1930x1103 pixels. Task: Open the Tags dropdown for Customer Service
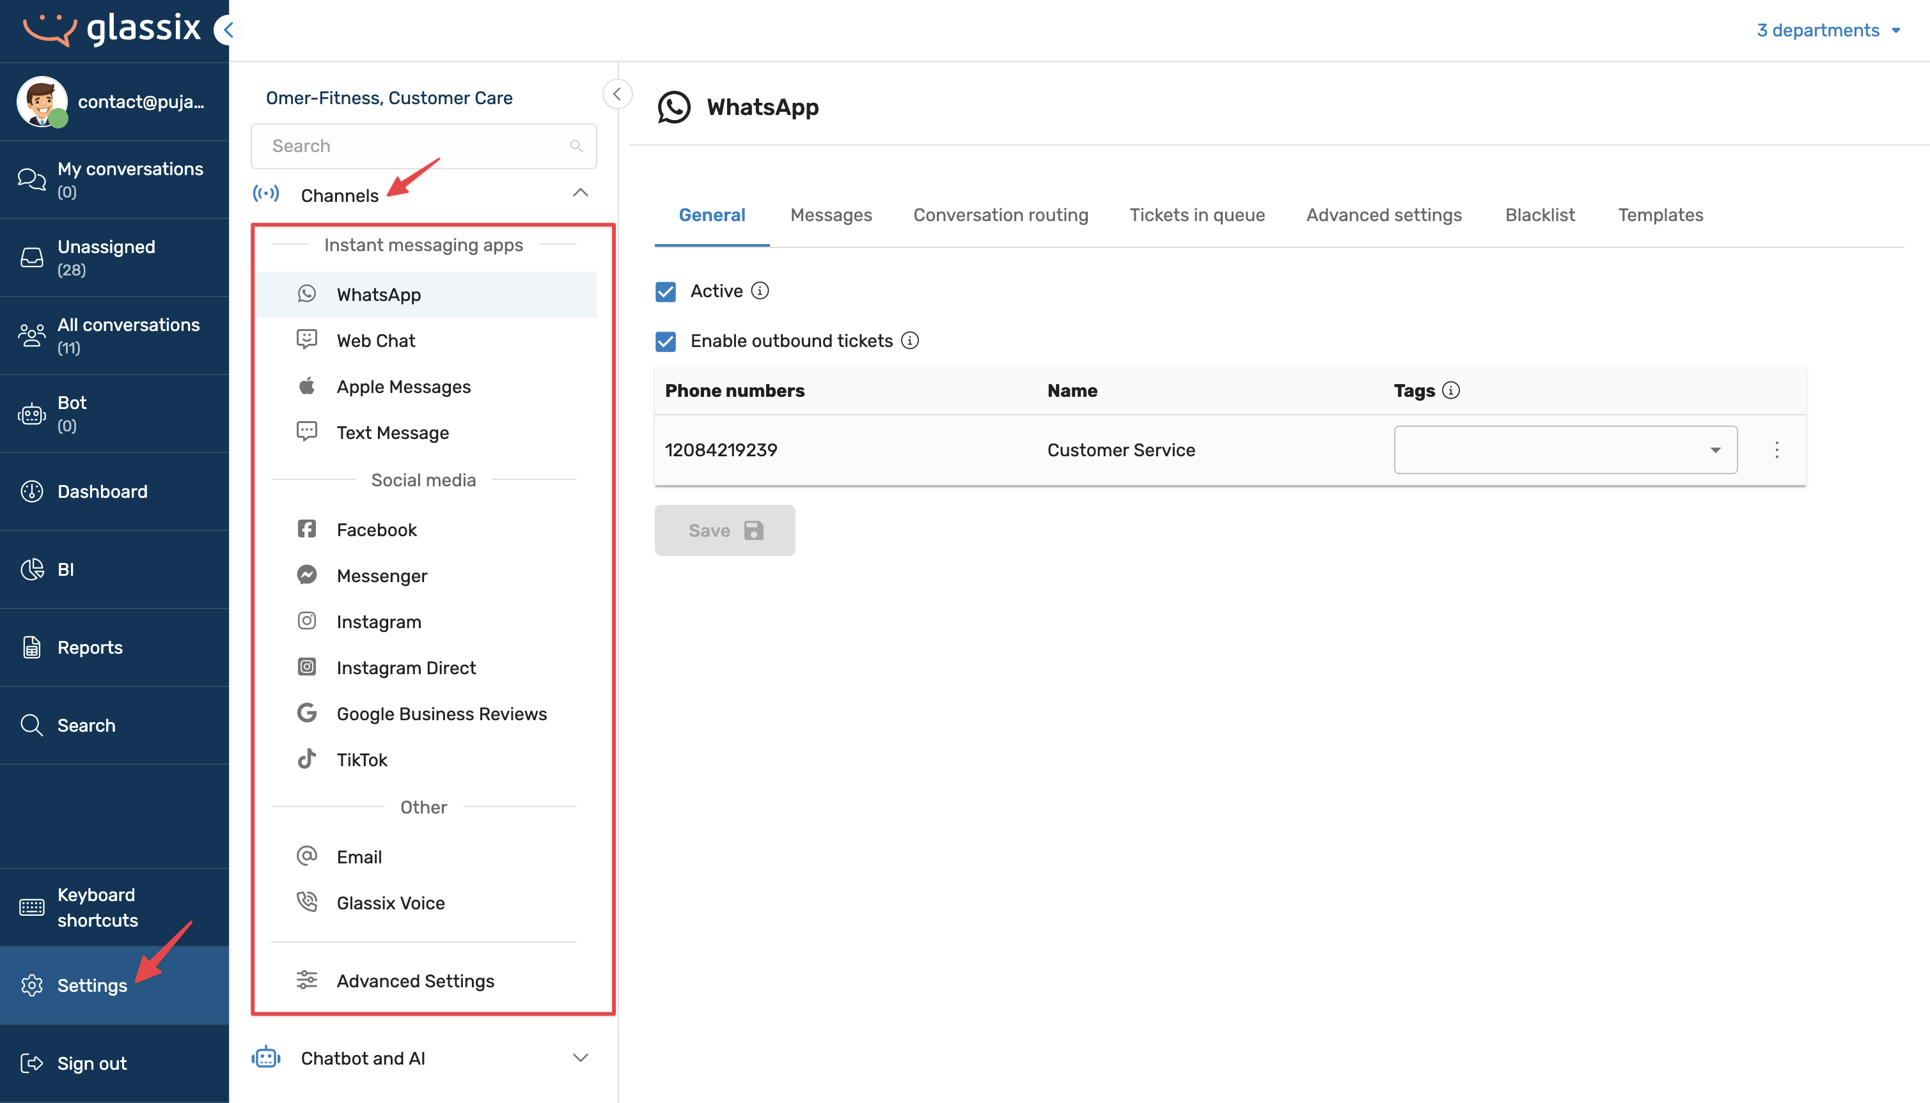1565,450
